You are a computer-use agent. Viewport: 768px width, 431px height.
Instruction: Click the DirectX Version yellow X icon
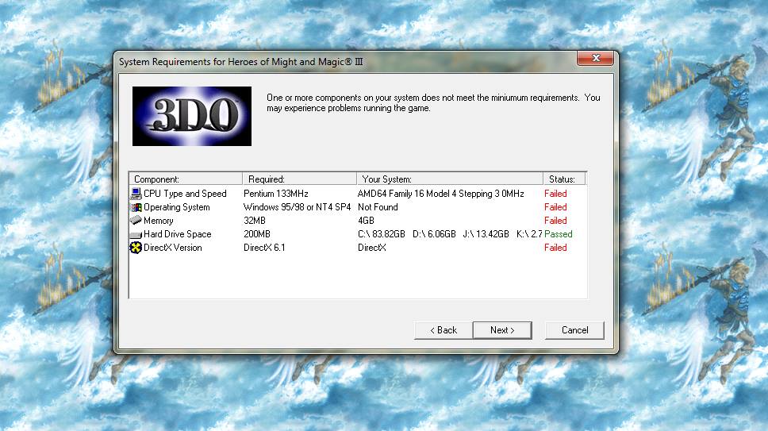coord(136,248)
